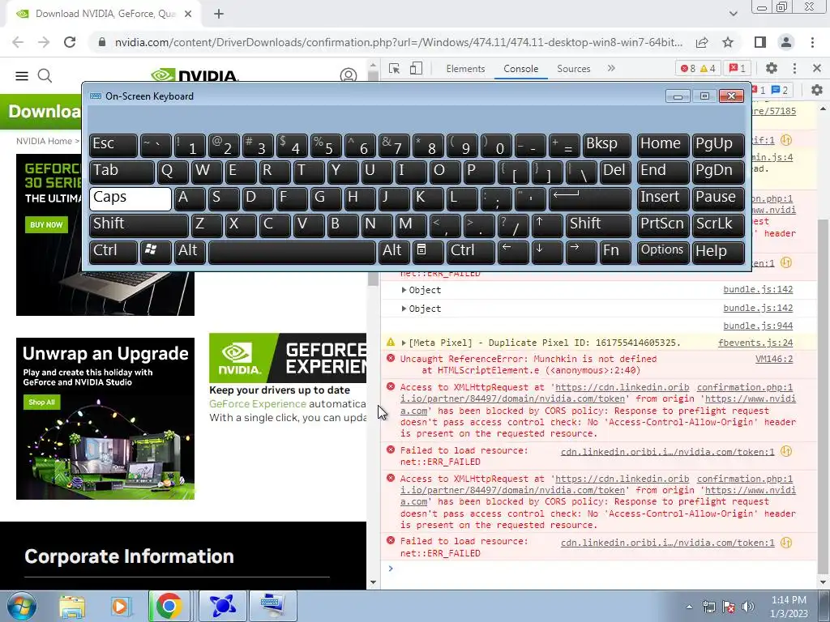Open DevTools customize three-dot menu
This screenshot has width=830, height=622.
click(794, 68)
